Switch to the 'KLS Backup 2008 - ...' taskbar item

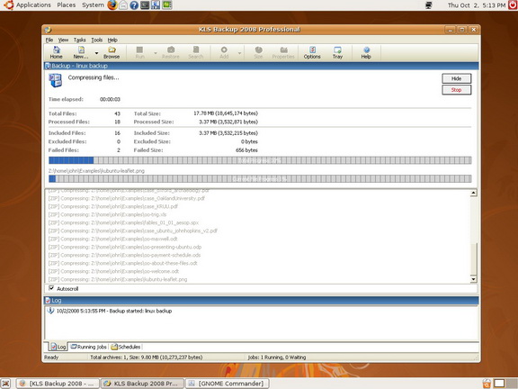[x=58, y=384]
